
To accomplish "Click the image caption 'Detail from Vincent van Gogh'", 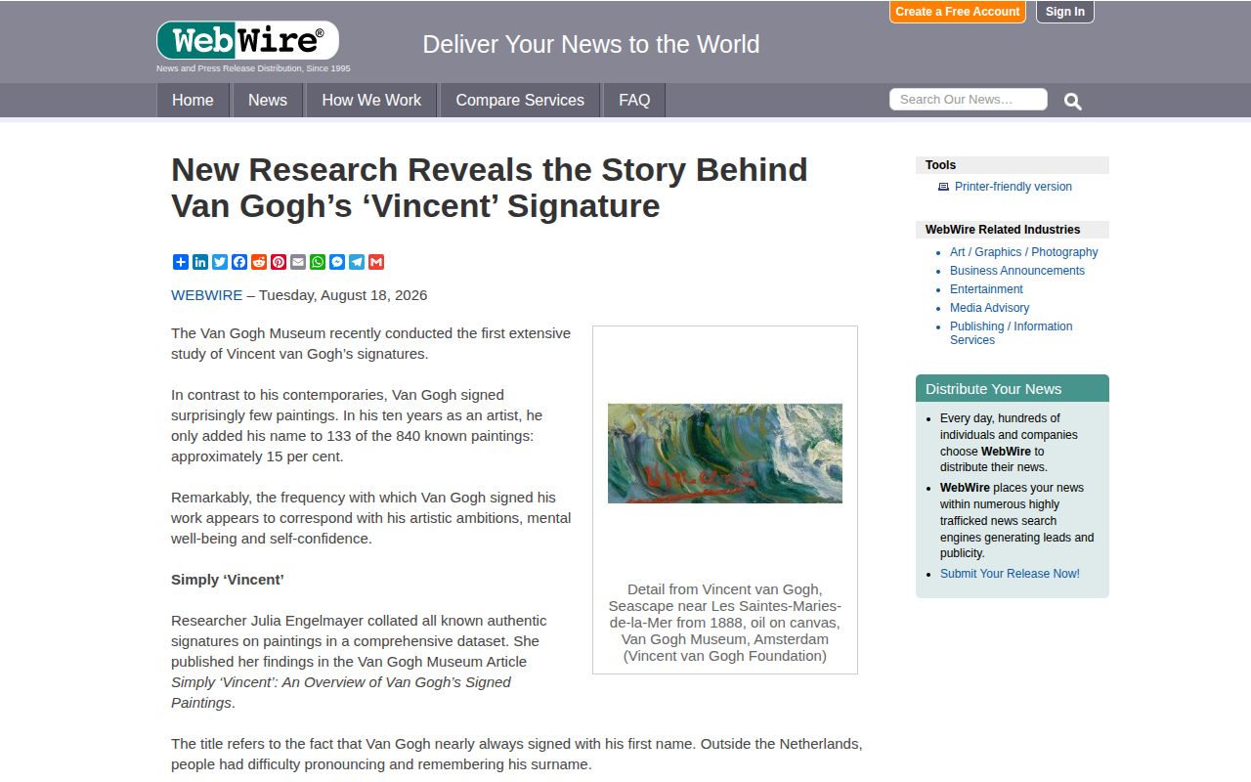I will [x=725, y=623].
